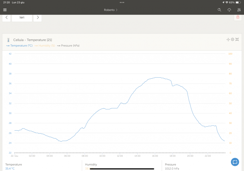Go to the next day with right chevron

pyautogui.click(x=37, y=17)
